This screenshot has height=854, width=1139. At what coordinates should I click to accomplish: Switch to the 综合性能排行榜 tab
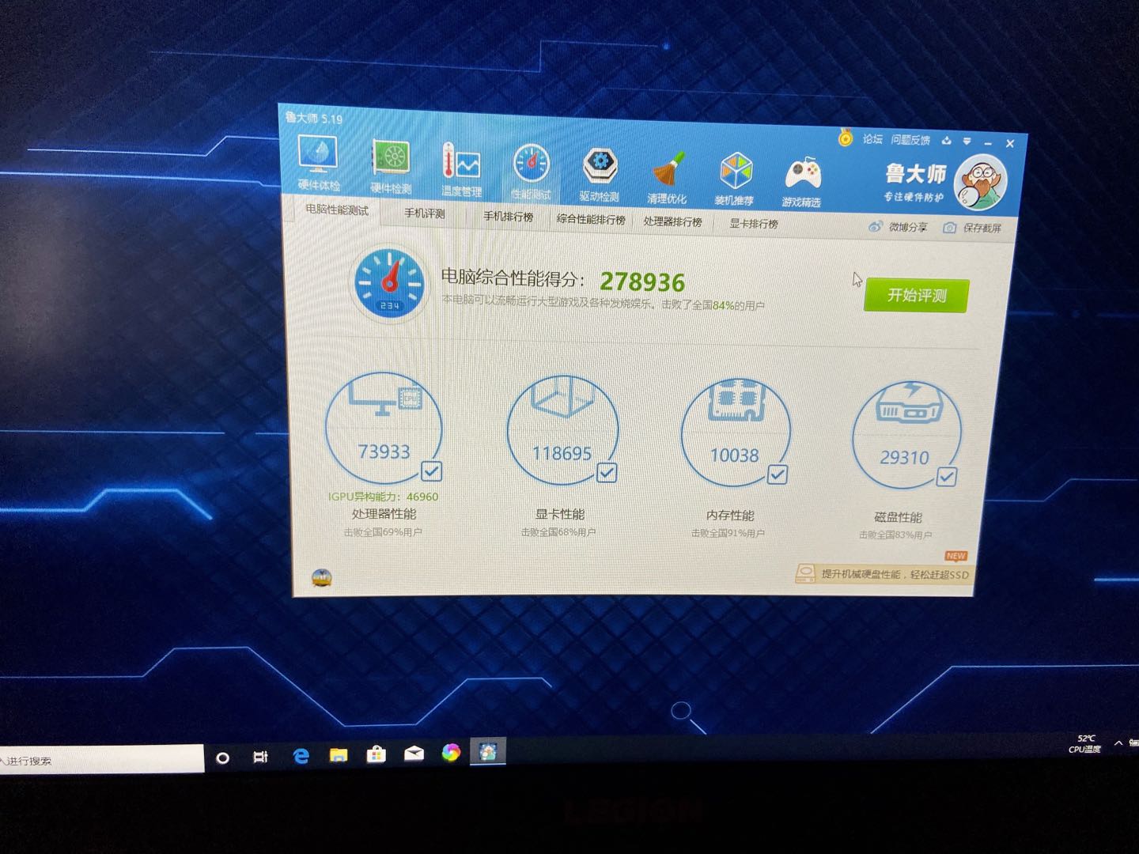coord(591,220)
